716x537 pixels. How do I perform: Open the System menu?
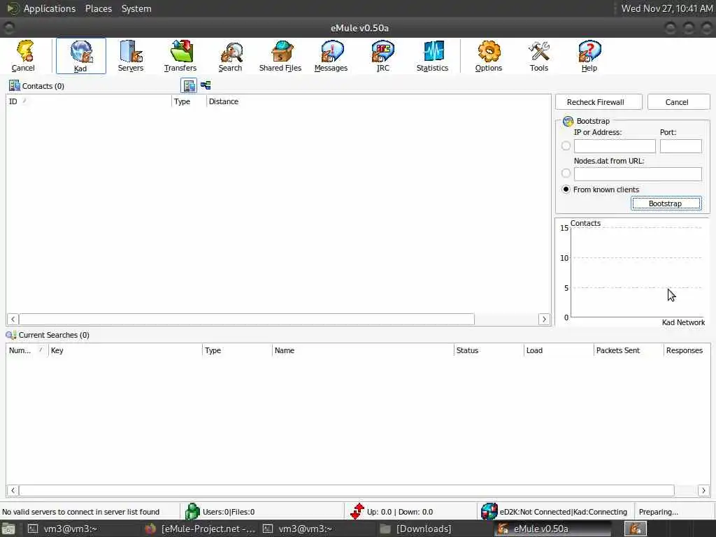[x=136, y=8]
